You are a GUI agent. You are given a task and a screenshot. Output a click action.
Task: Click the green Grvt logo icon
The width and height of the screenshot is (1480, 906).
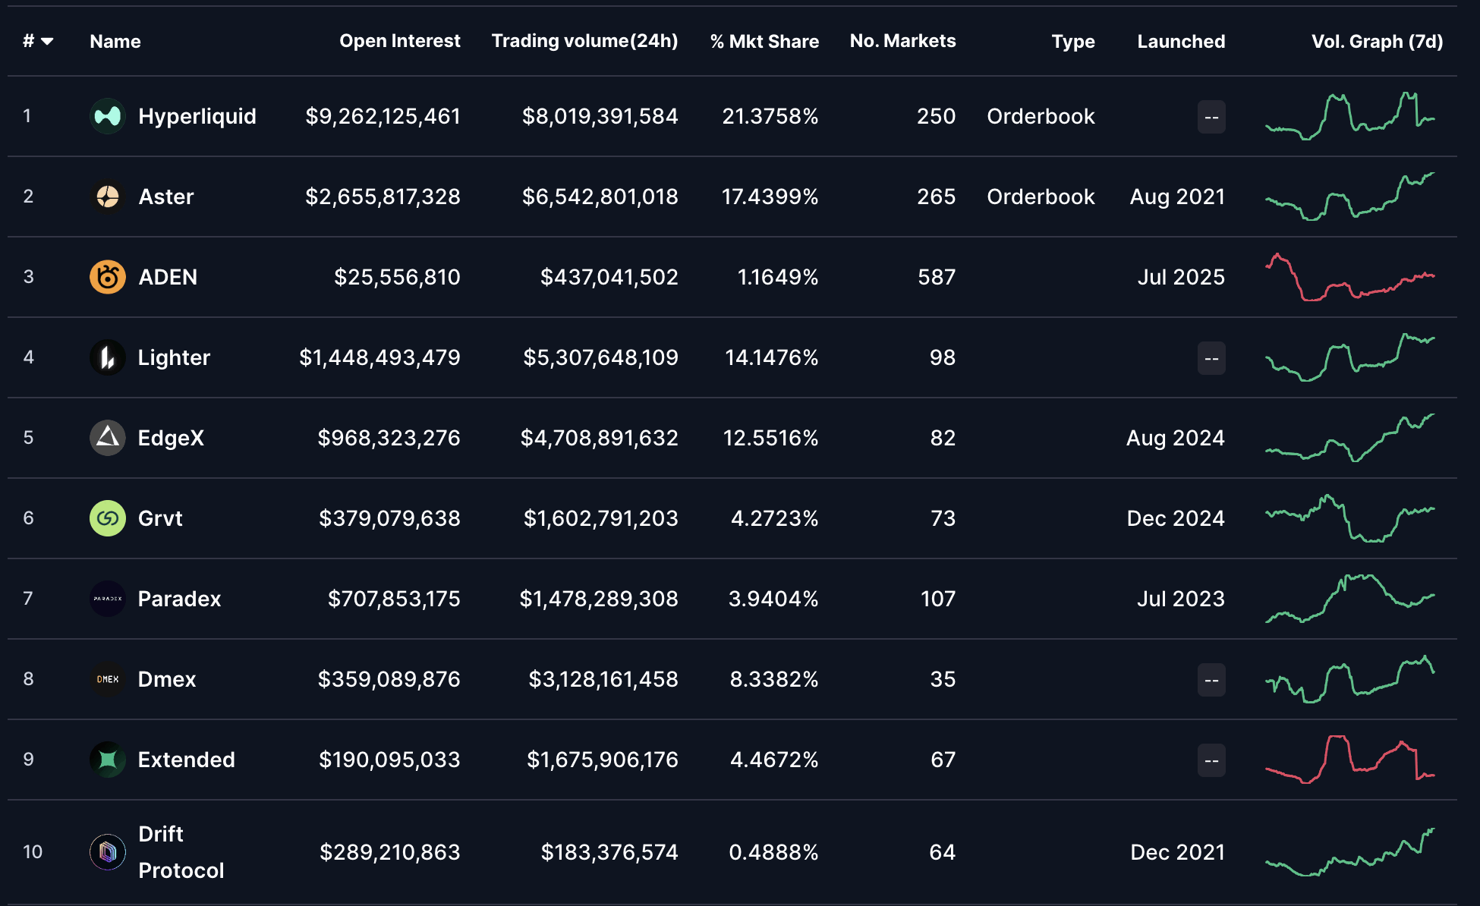point(108,518)
